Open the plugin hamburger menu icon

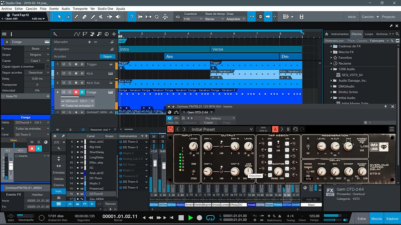(392, 129)
